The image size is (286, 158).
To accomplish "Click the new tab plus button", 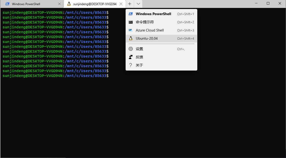I will pyautogui.click(x=130, y=4).
